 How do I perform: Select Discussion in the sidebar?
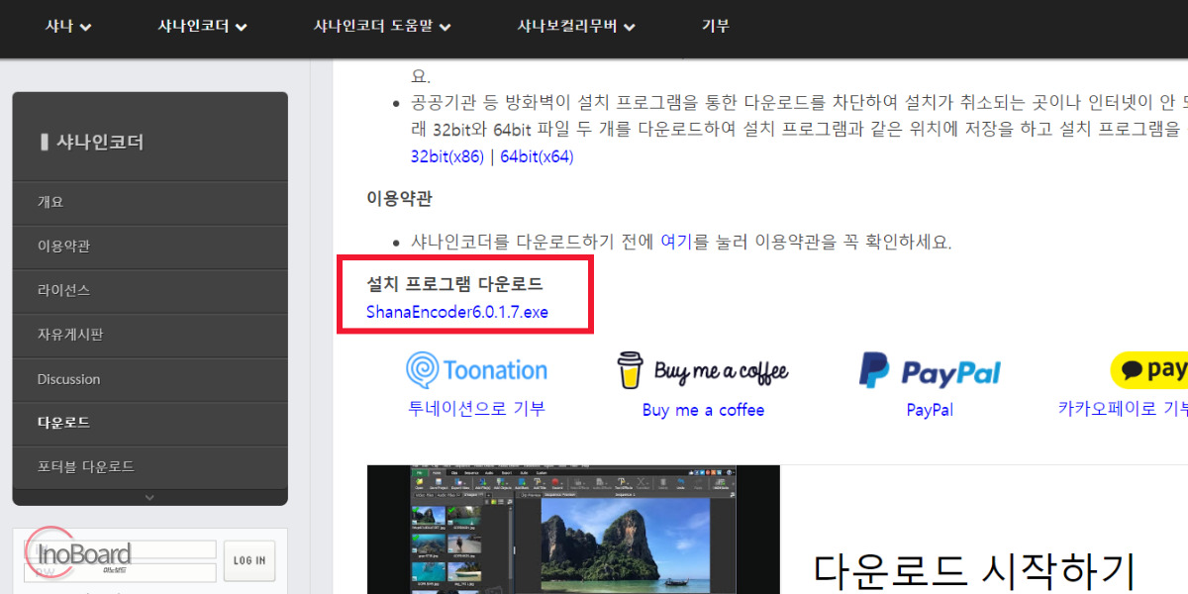pos(149,379)
